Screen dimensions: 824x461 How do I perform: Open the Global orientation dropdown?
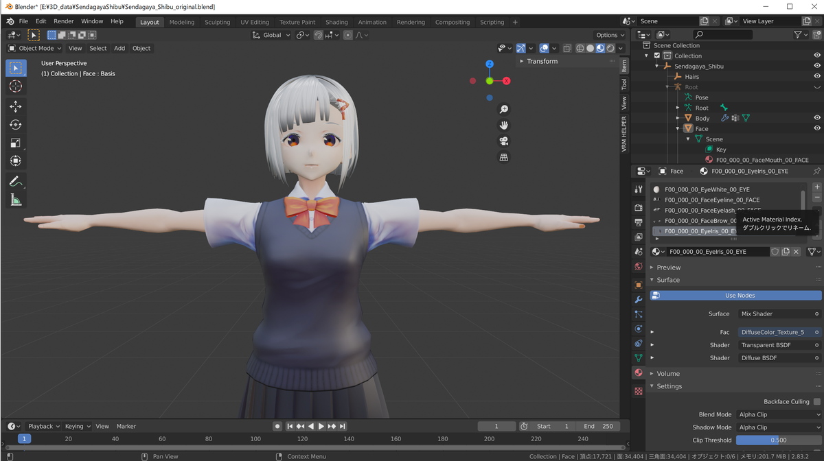(x=273, y=35)
